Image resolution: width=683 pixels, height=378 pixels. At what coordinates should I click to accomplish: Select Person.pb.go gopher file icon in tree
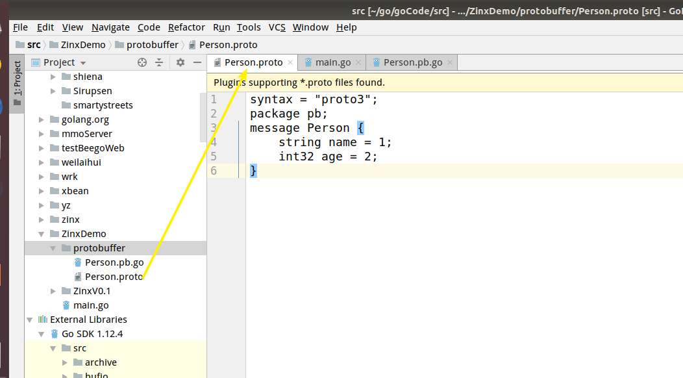pos(78,262)
